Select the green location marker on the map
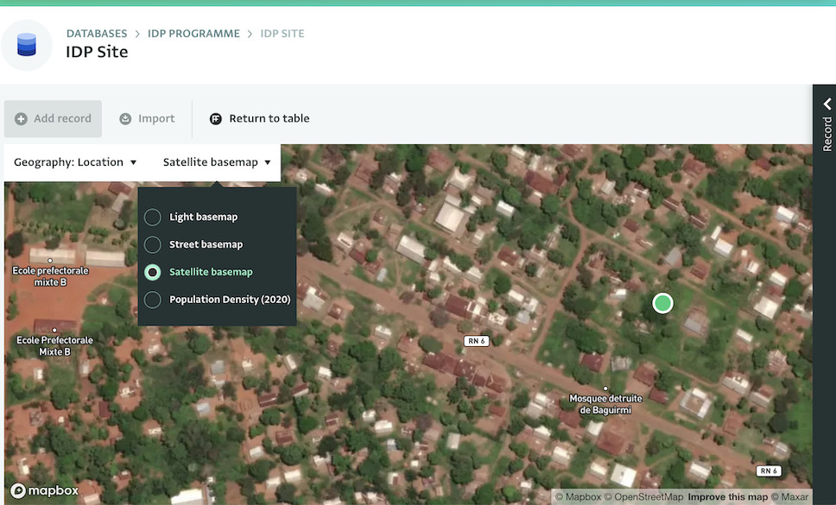The height and width of the screenshot is (505, 836). pos(662,303)
